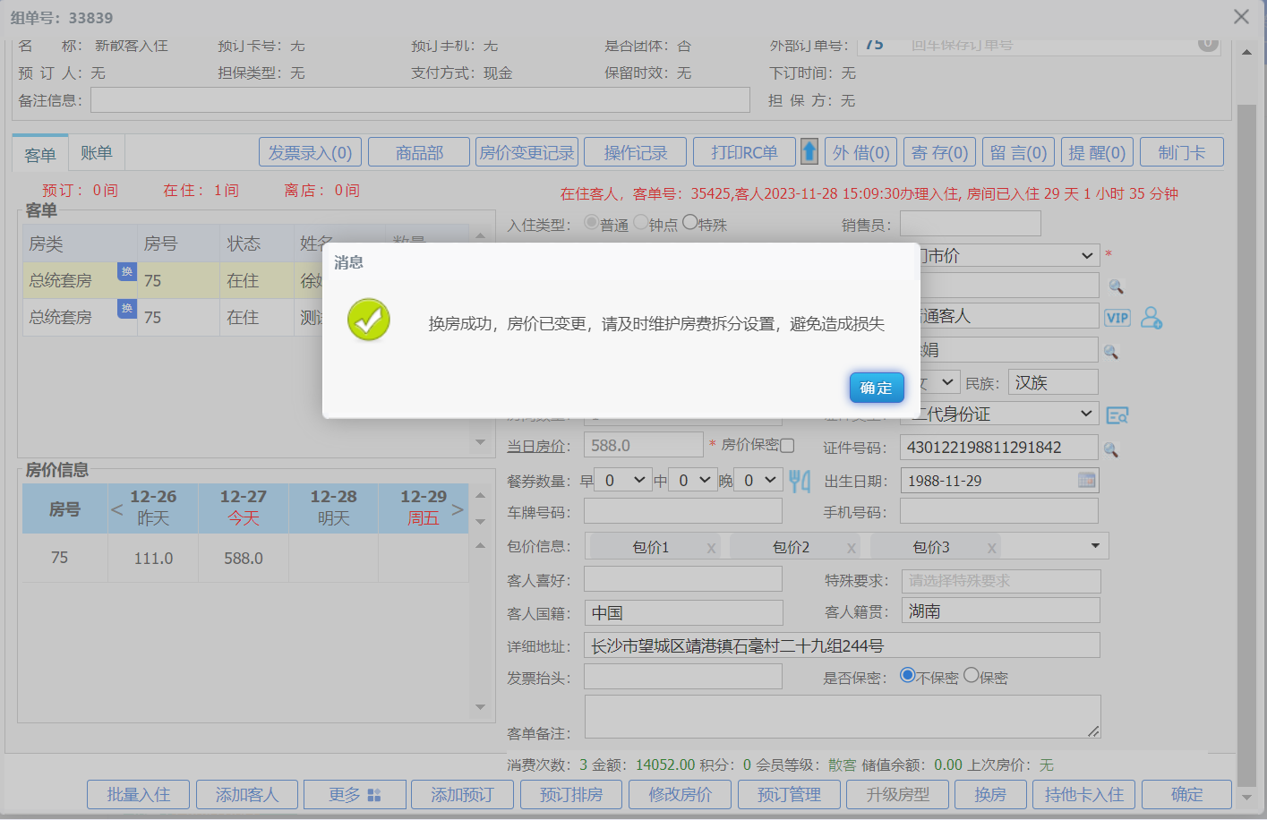The height and width of the screenshot is (820, 1267).
Task: Switch to the 账单 tab
Action: click(x=97, y=153)
